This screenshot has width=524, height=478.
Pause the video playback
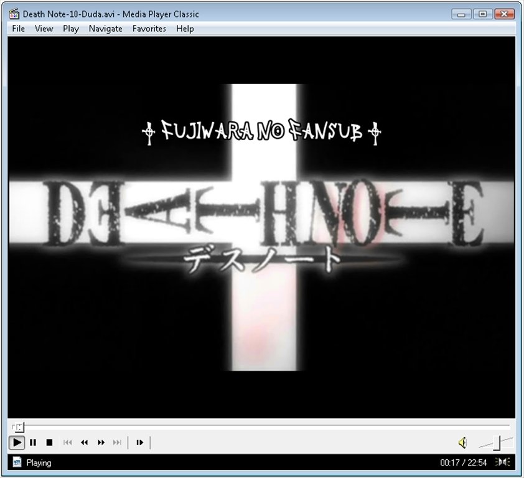pyautogui.click(x=33, y=443)
